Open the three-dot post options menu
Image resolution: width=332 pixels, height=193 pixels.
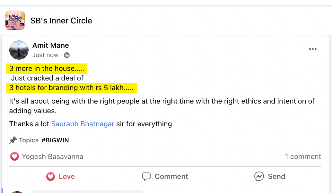click(x=312, y=49)
